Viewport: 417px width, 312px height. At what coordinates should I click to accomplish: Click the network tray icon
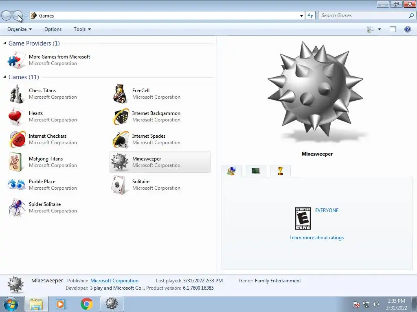(x=366, y=304)
